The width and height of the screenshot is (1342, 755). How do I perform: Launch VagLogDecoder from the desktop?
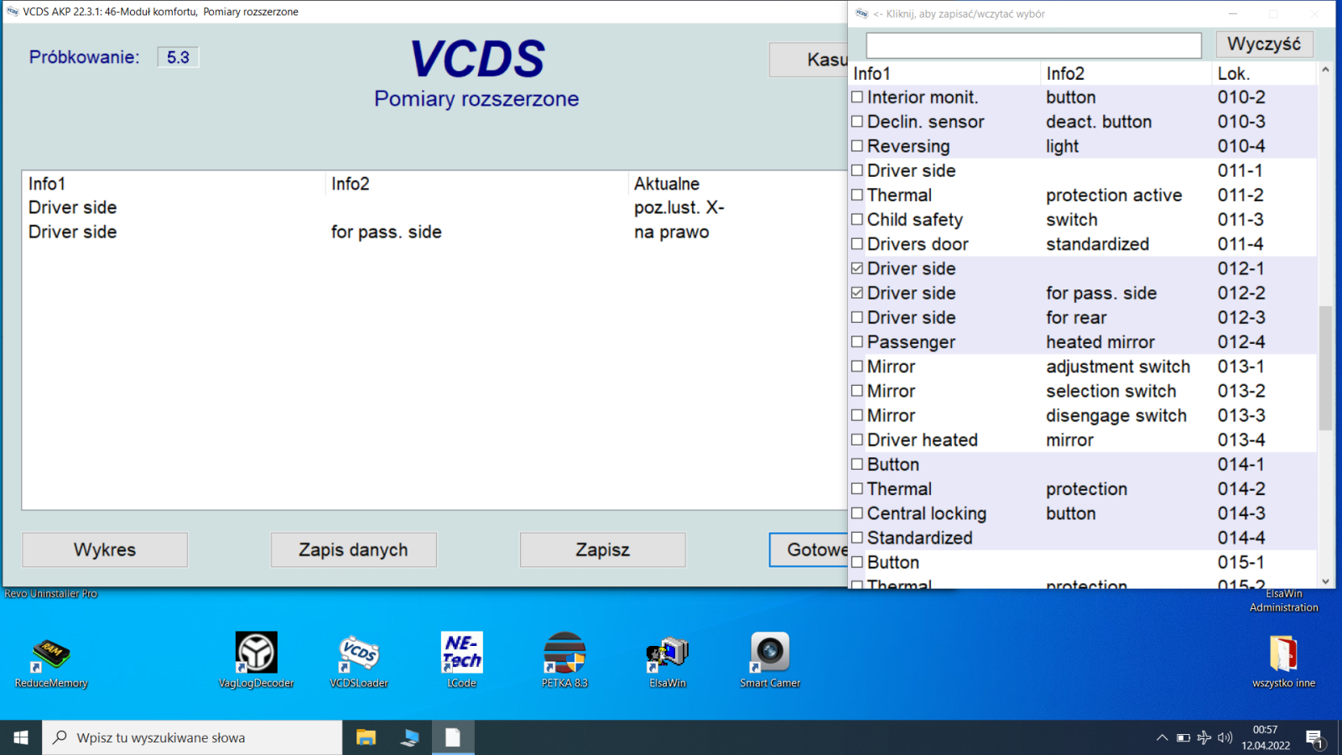click(256, 661)
